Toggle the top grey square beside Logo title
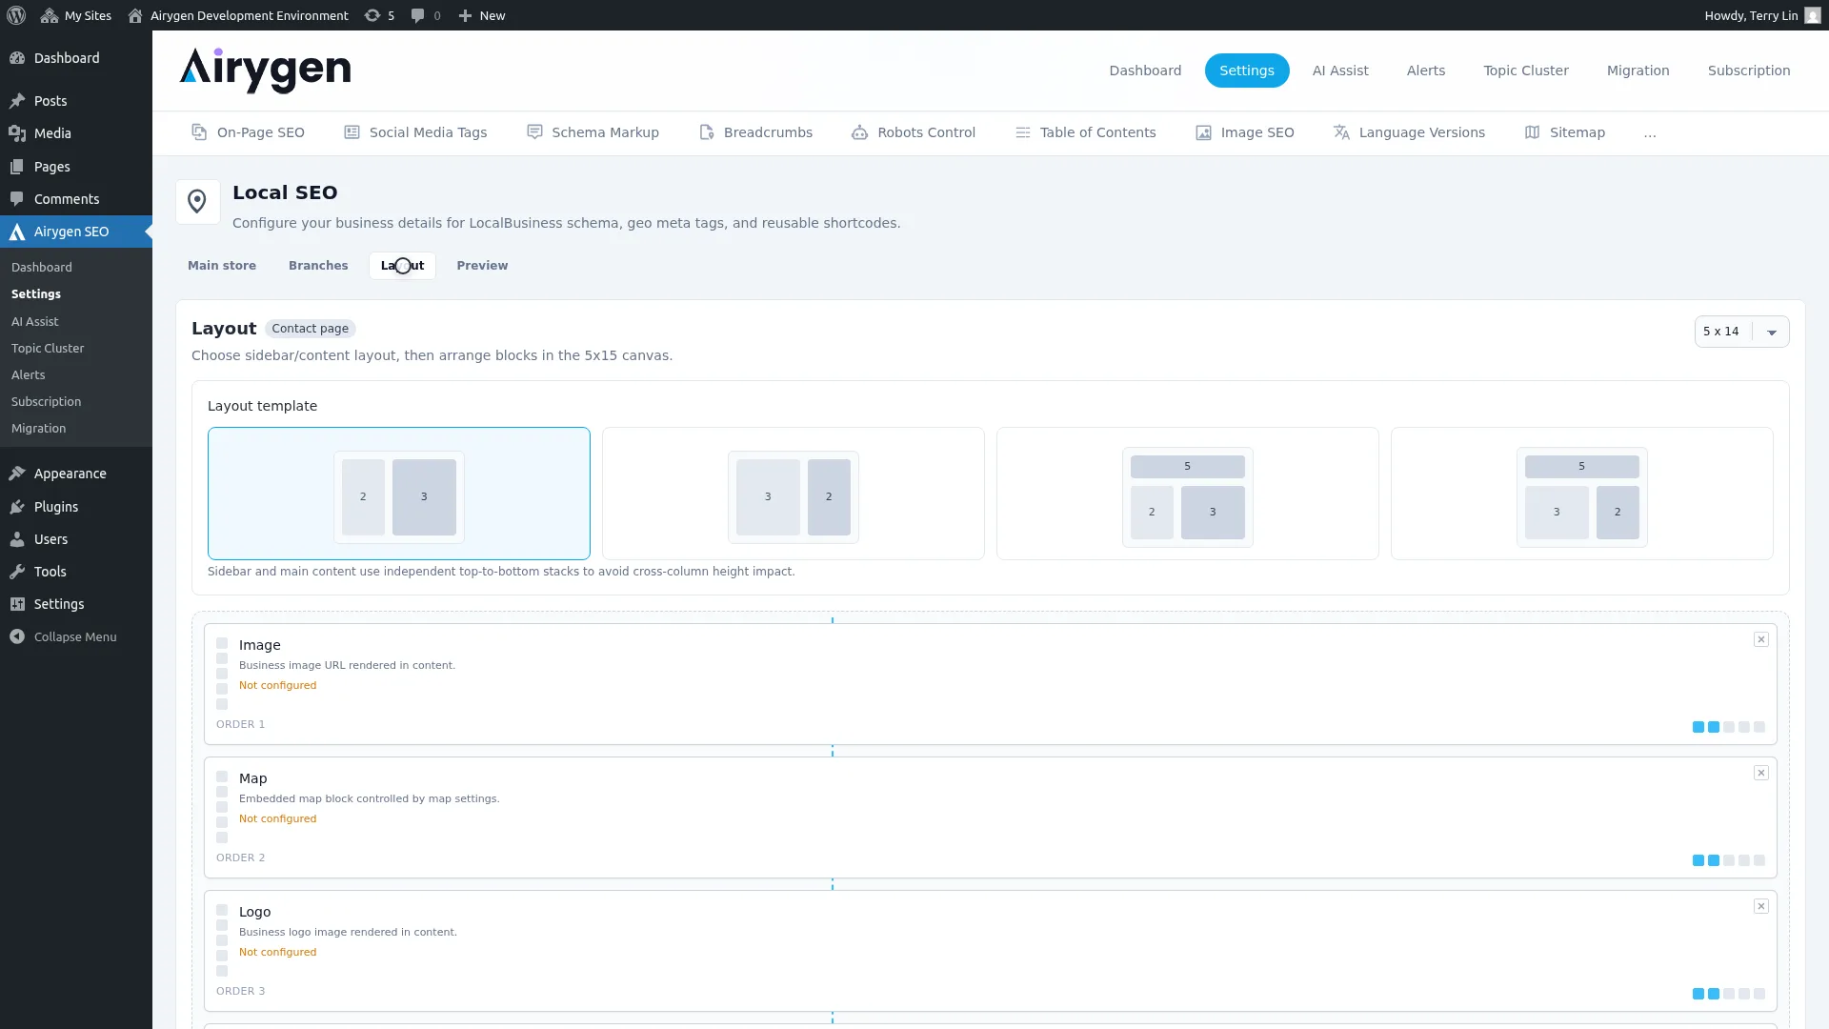This screenshot has height=1029, width=1829. pos(222,910)
